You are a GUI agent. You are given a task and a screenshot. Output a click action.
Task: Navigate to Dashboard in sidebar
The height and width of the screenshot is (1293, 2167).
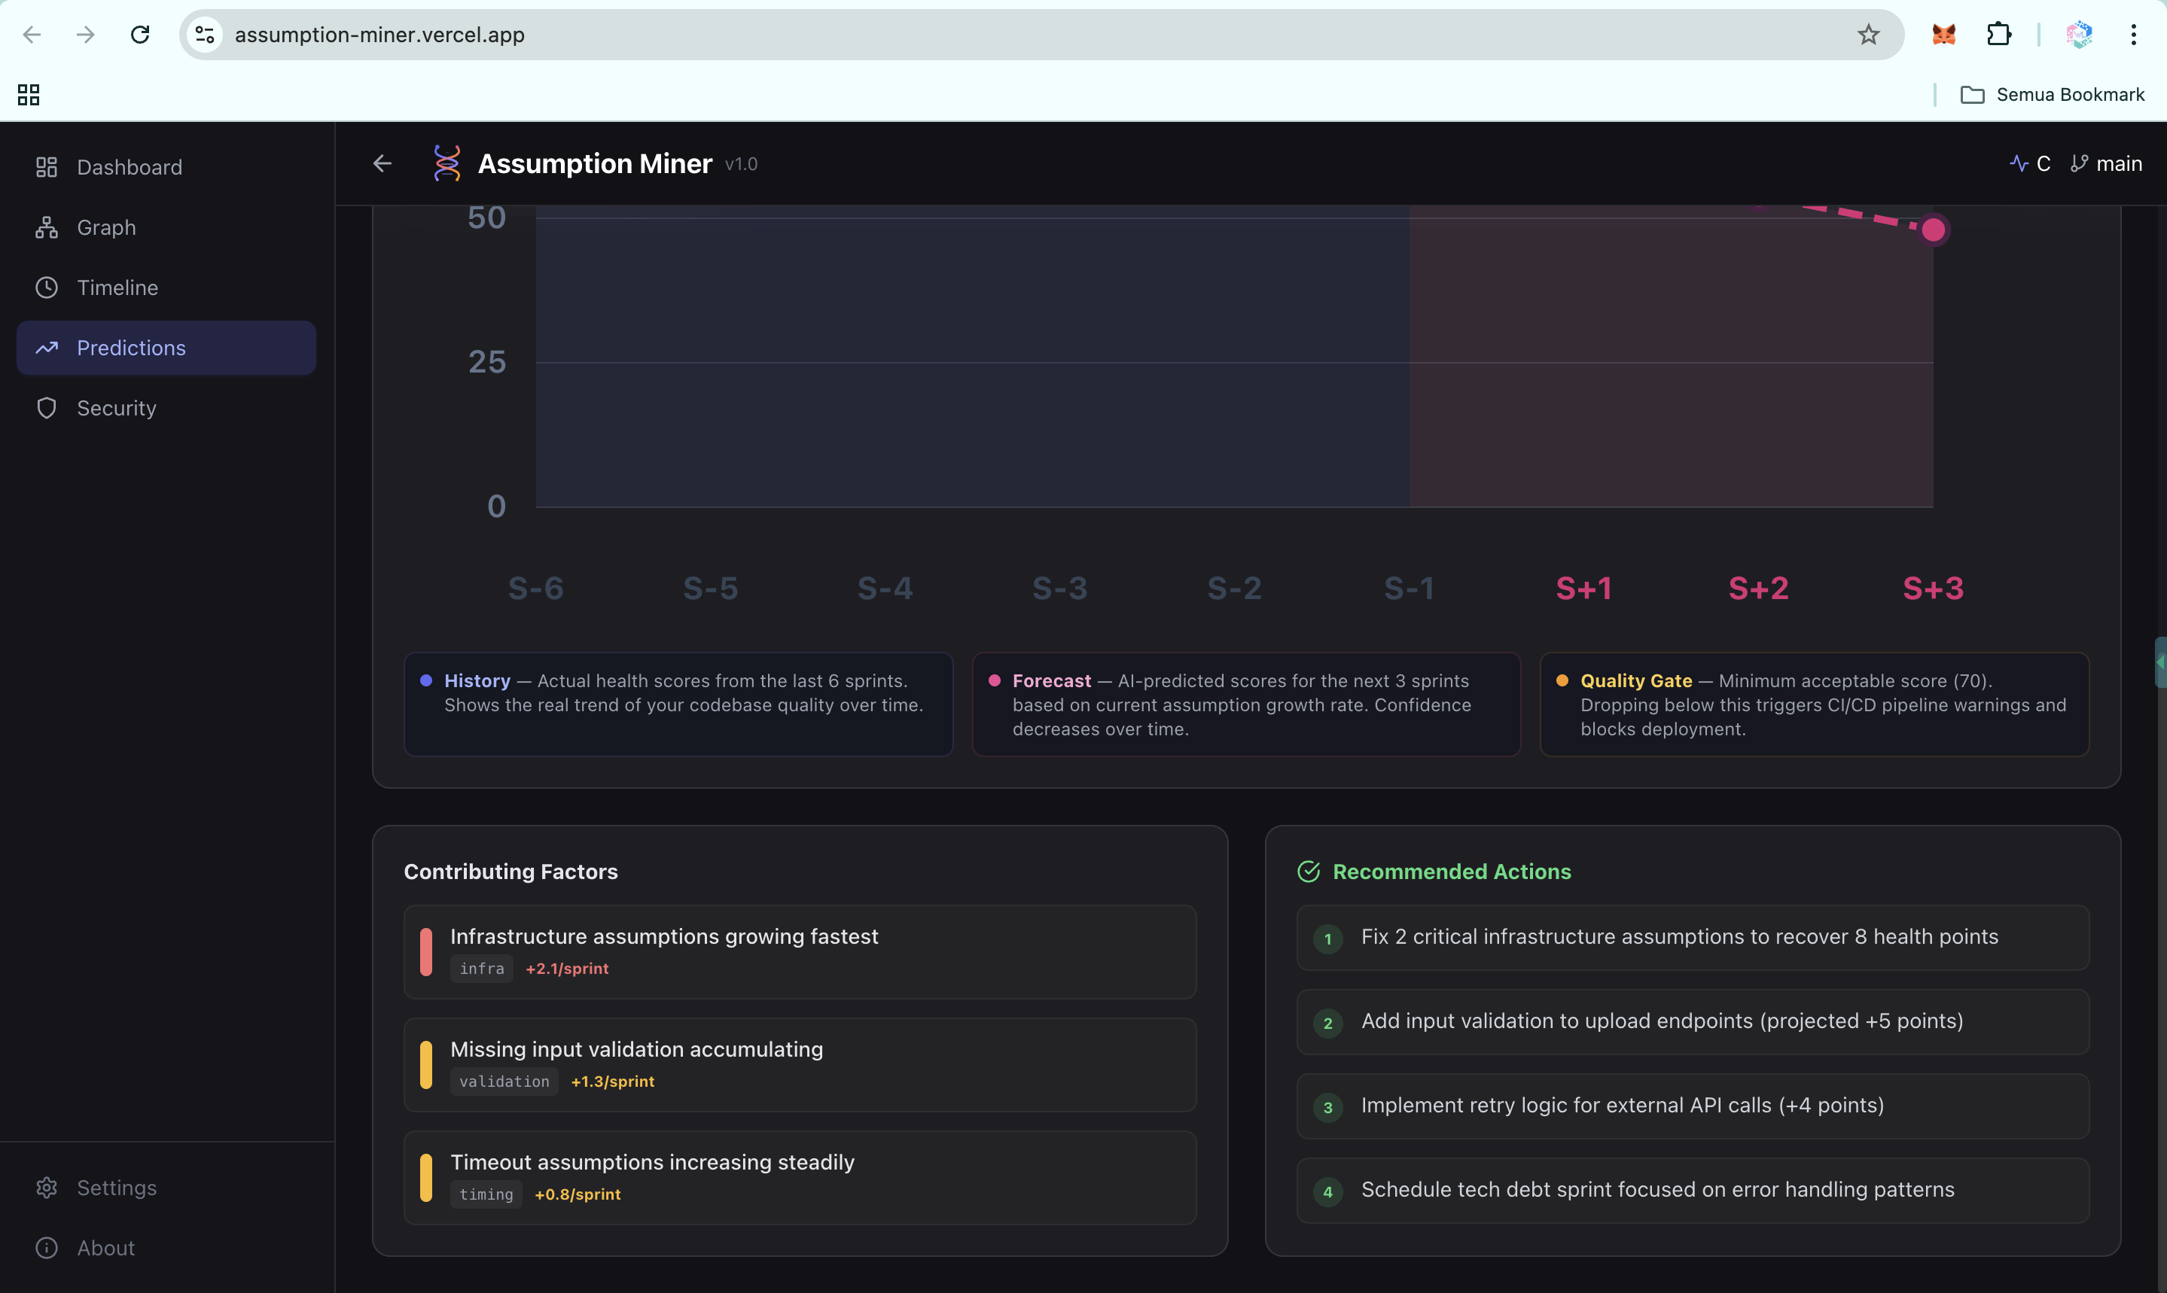pos(129,167)
